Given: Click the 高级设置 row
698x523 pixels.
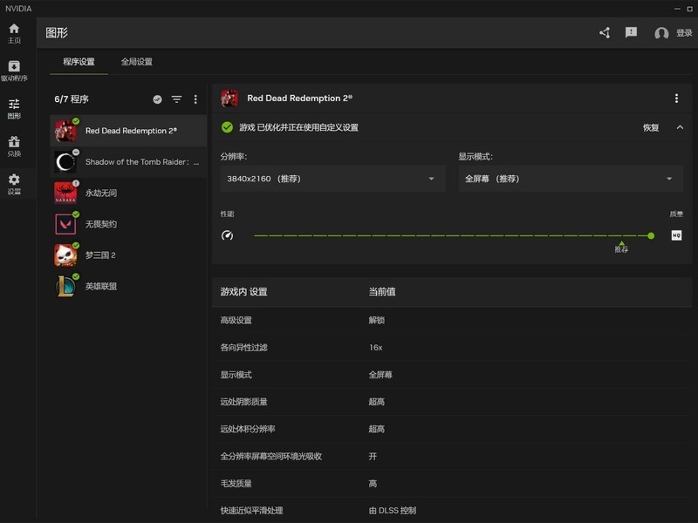Looking at the screenshot, I should coord(451,320).
